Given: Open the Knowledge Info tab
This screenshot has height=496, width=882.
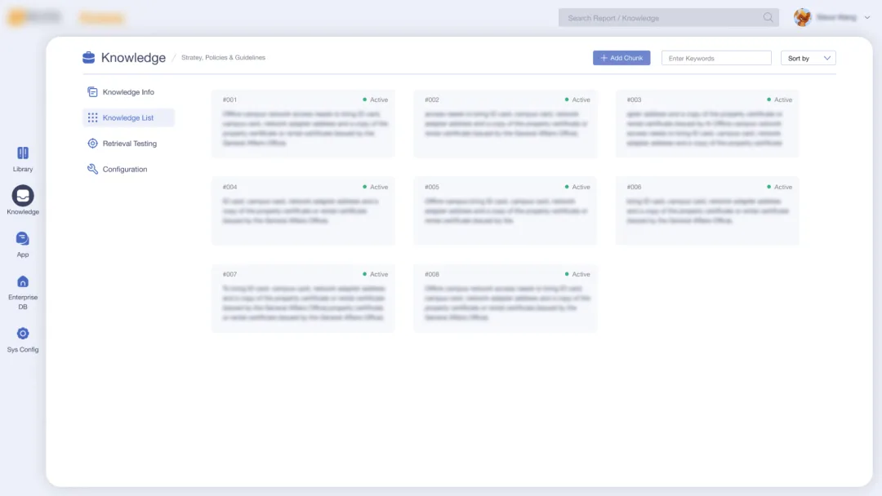Looking at the screenshot, I should (x=128, y=92).
